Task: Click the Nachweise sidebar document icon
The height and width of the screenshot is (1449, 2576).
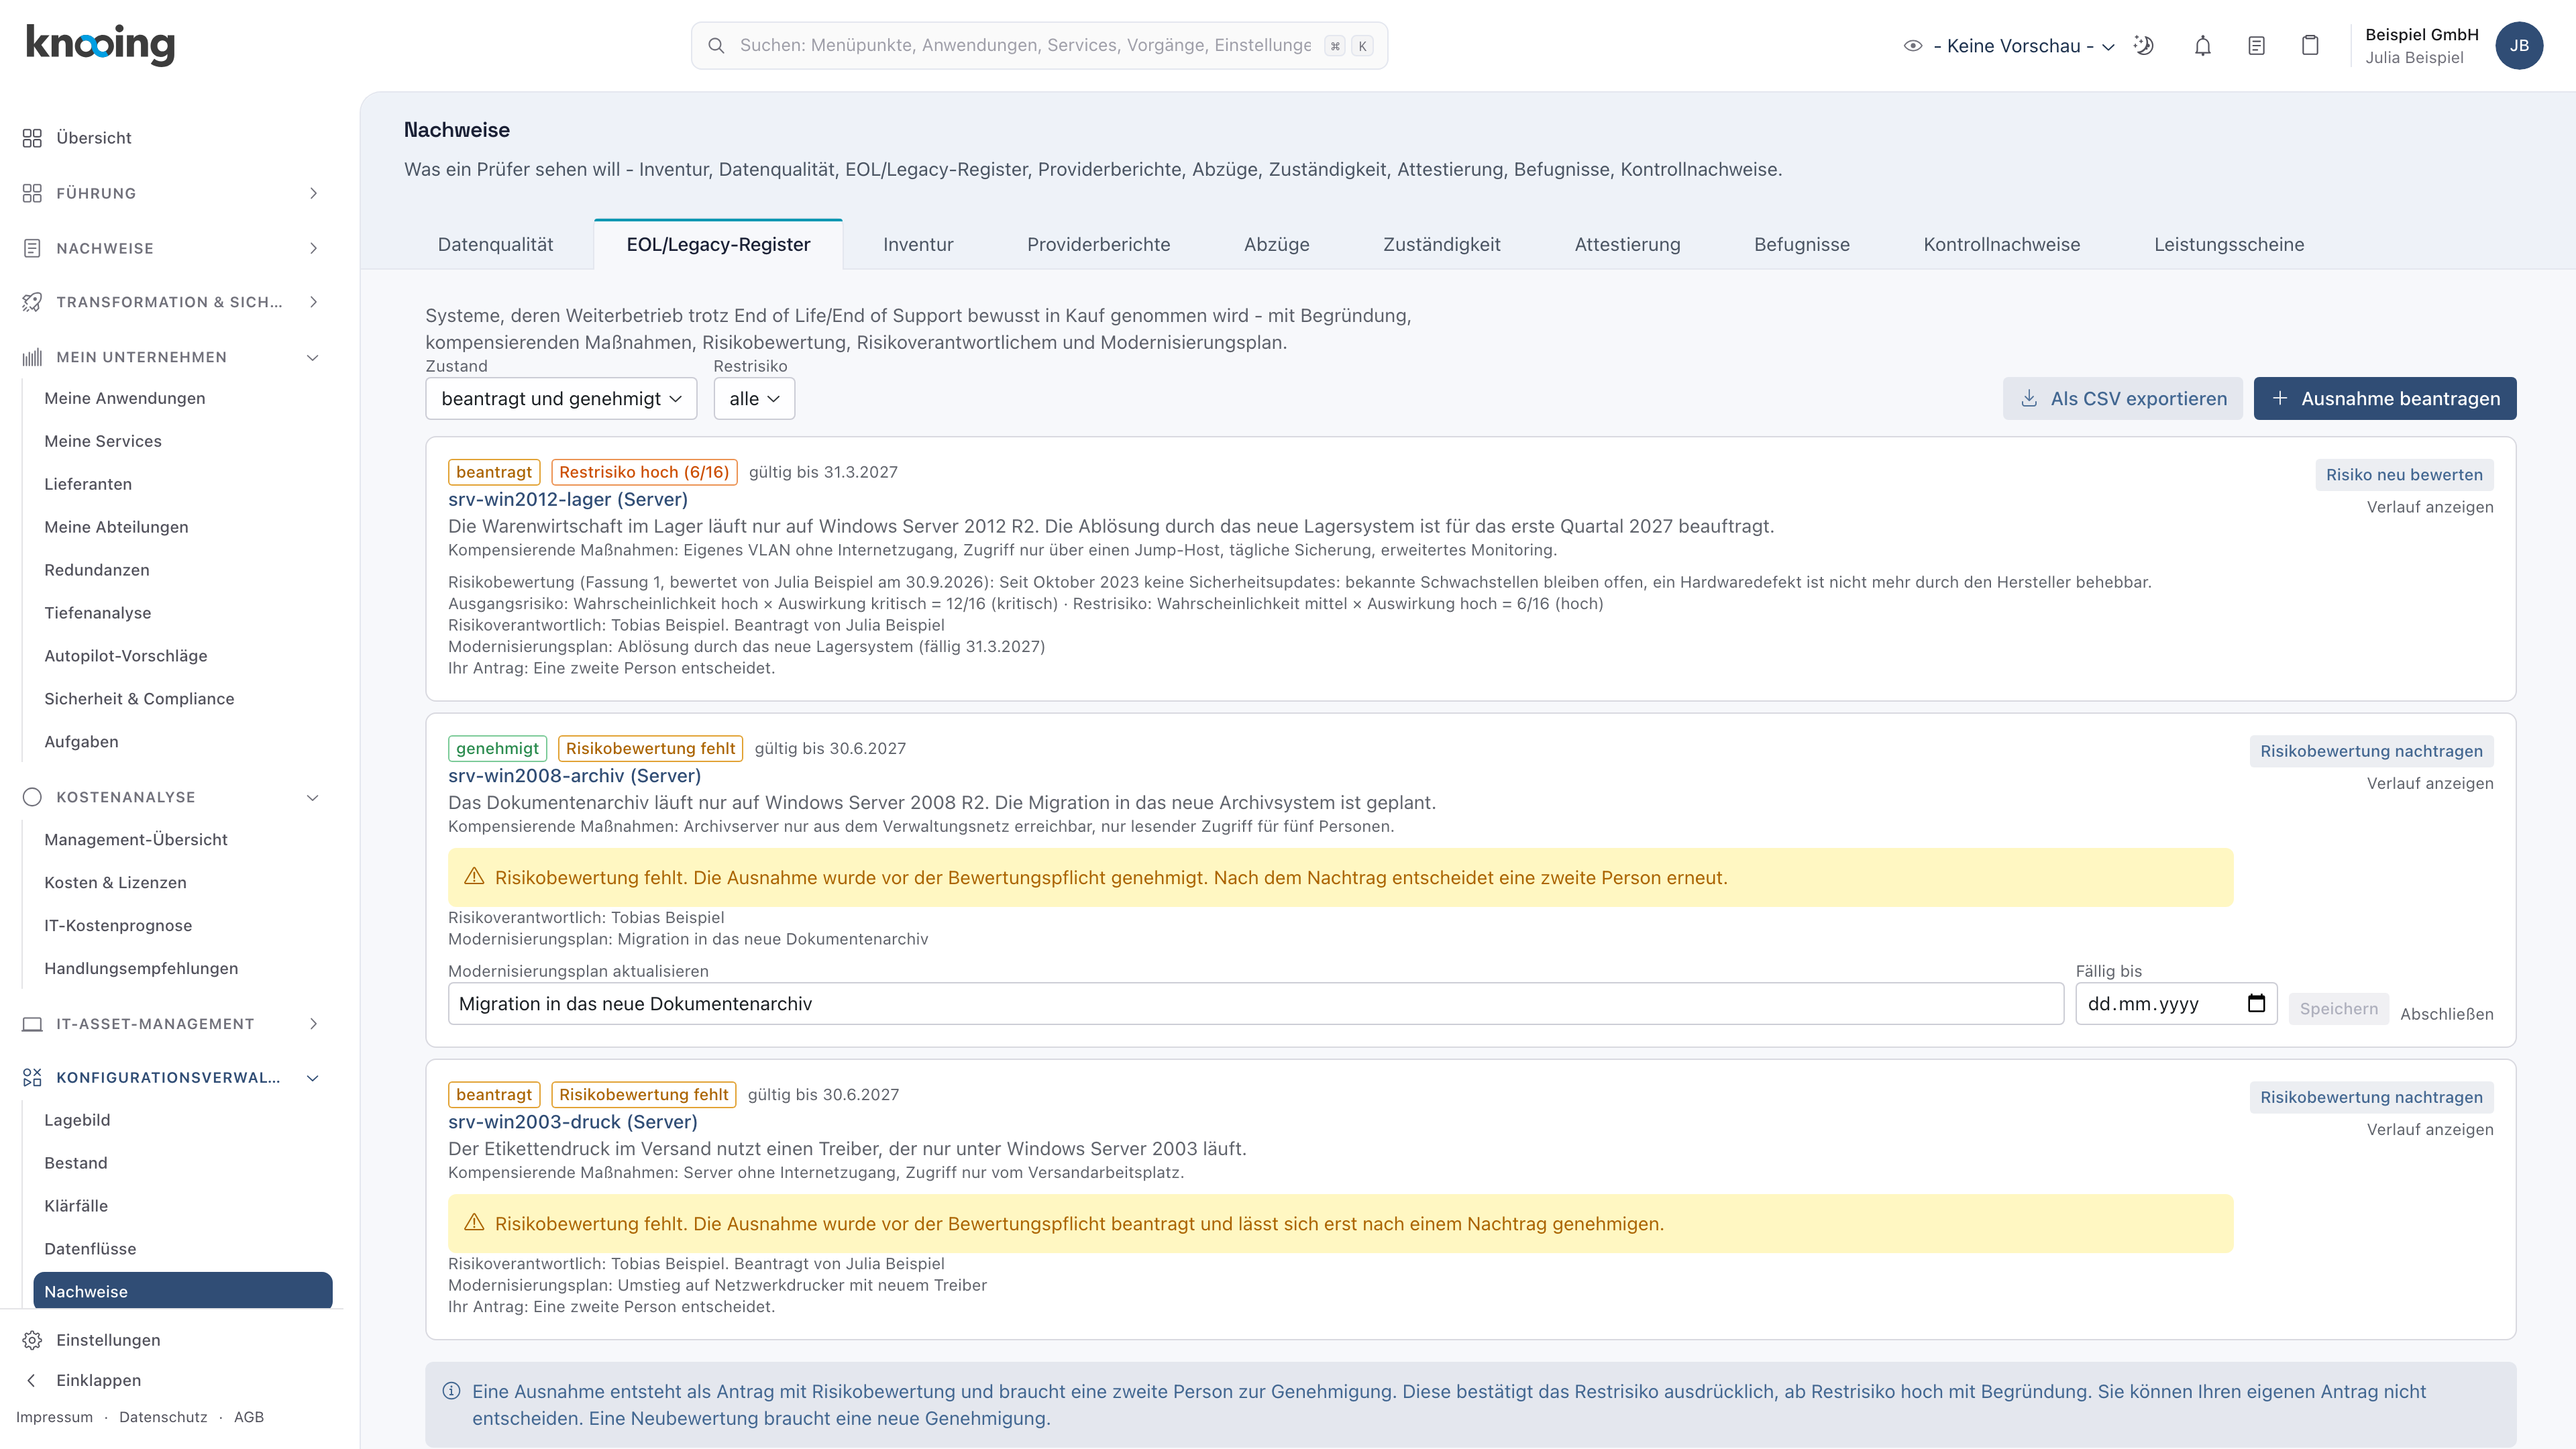Action: tap(32, 248)
